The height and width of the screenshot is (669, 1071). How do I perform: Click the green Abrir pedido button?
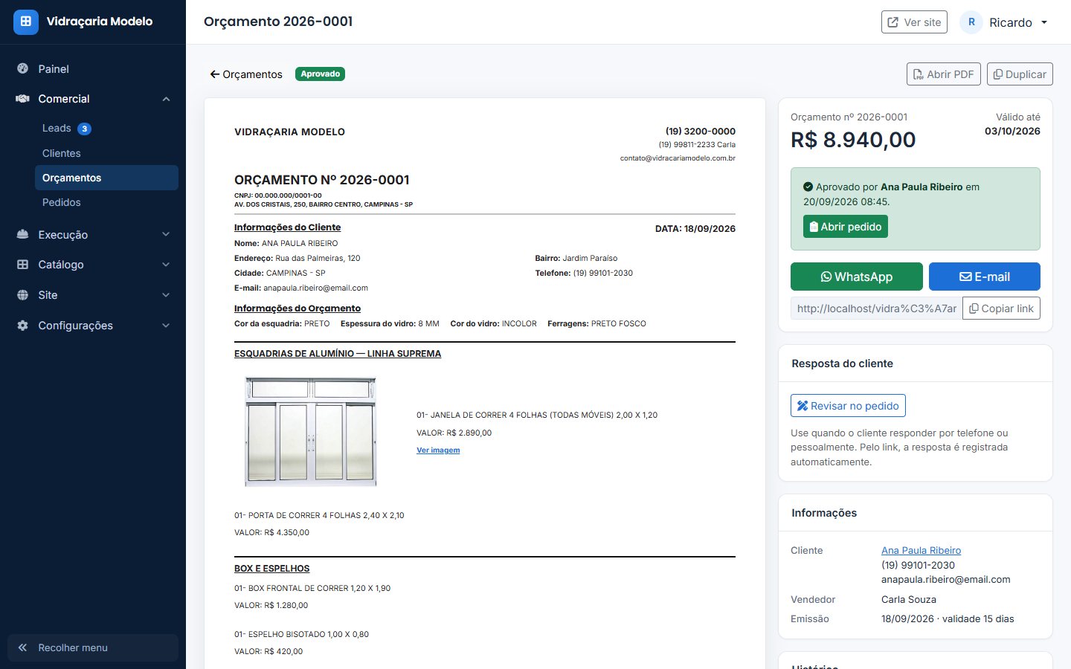pyautogui.click(x=846, y=227)
